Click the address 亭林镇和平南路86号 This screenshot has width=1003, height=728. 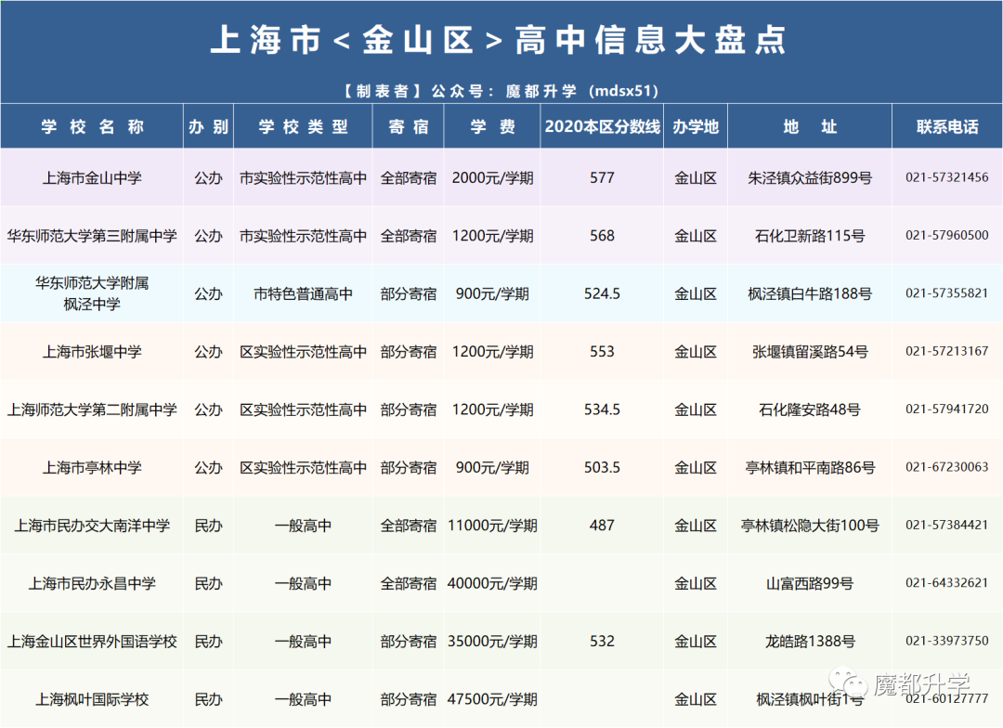(810, 468)
